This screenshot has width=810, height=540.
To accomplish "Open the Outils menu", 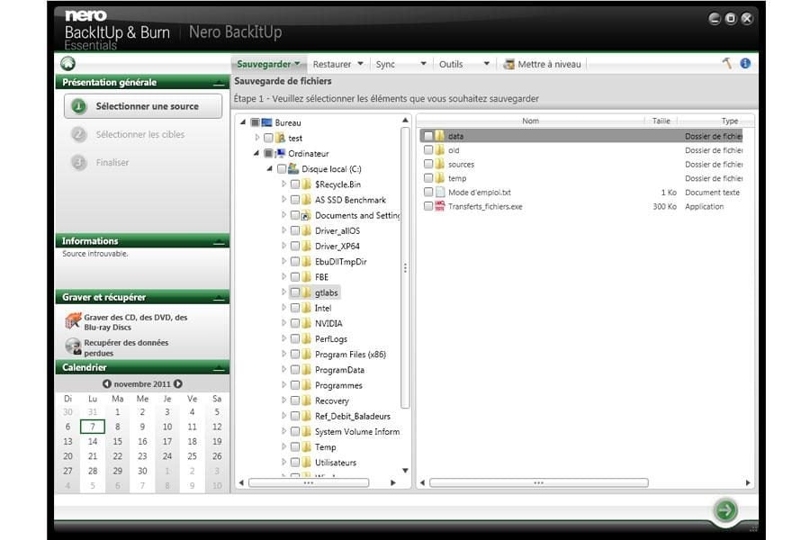I will [x=463, y=64].
